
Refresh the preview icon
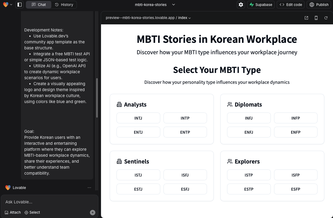(326, 18)
